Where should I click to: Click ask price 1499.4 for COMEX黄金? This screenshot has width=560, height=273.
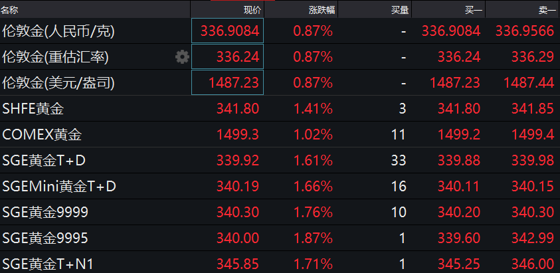(533, 135)
